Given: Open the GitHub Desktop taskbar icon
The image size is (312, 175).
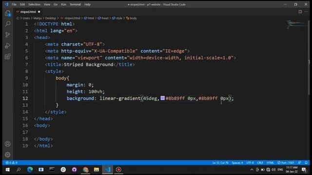Looking at the screenshot, I should tap(74, 170).
